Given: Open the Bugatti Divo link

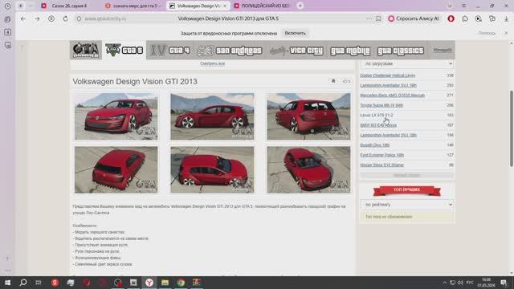Looking at the screenshot, I should [375, 144].
